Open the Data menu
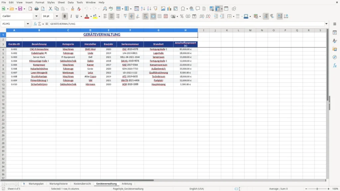340x191 pixels. (70, 2)
